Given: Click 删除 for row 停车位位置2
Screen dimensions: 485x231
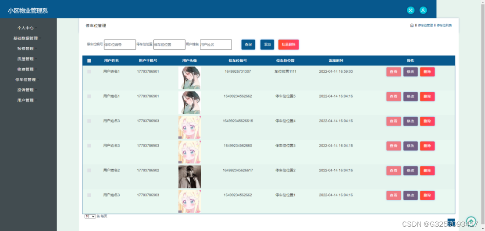Looking at the screenshot, I should pyautogui.click(x=427, y=171).
